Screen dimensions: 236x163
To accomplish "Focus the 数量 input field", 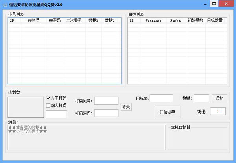I will tap(201, 98).
